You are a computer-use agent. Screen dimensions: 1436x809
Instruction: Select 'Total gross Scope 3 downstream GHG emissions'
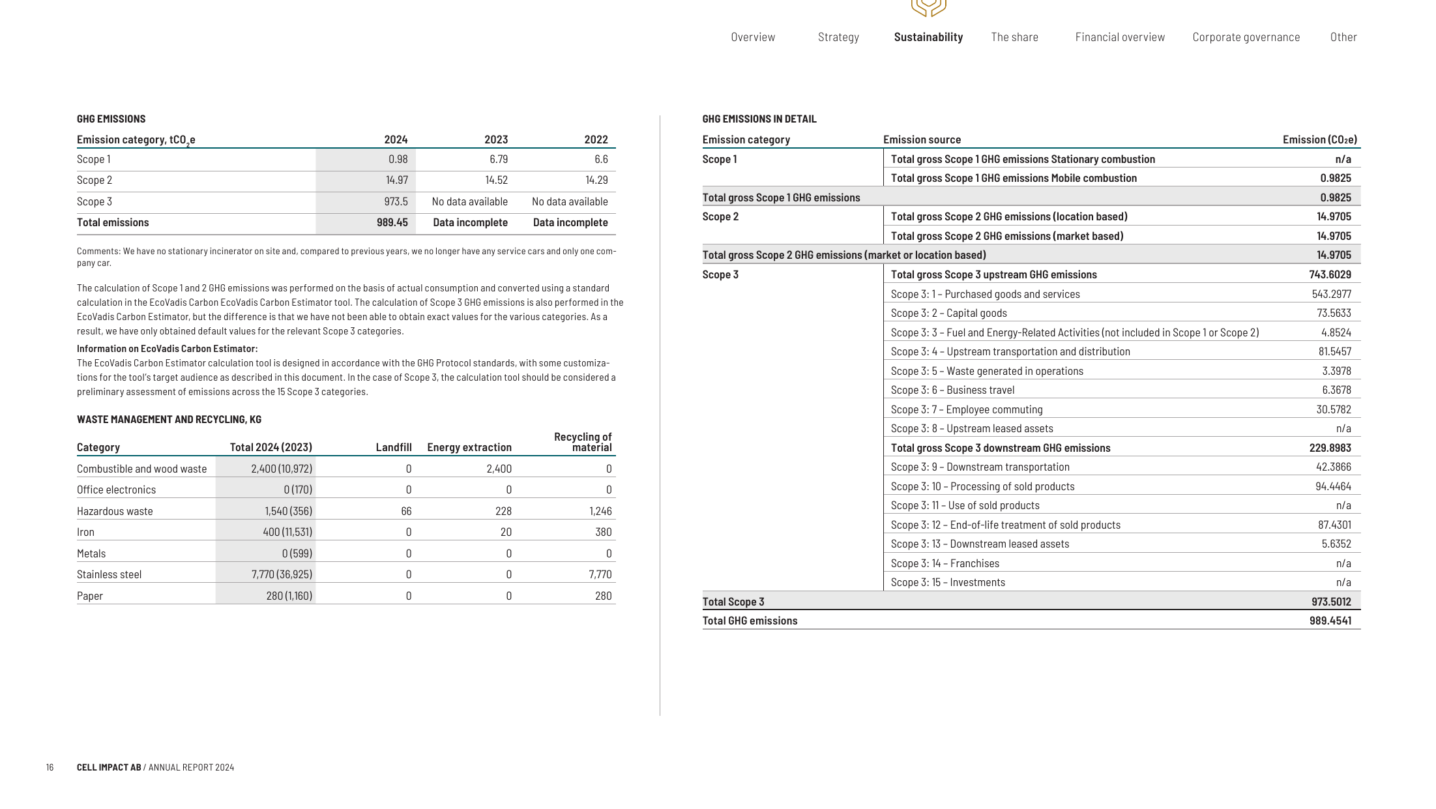1001,448
